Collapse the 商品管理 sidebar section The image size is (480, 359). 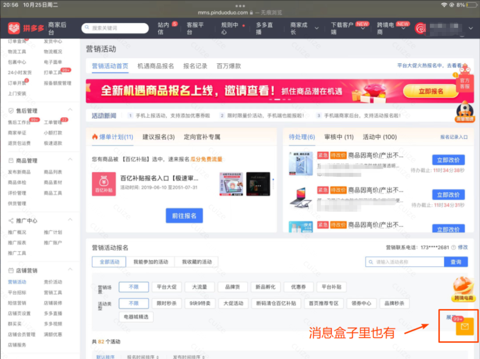(70, 159)
